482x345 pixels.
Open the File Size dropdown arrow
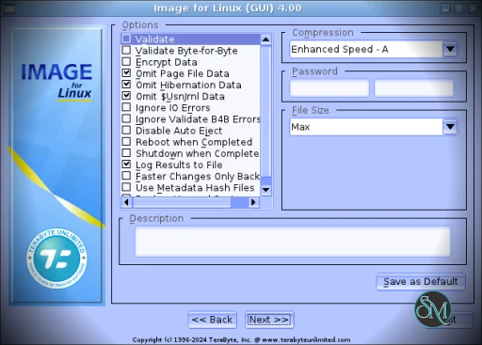(450, 127)
